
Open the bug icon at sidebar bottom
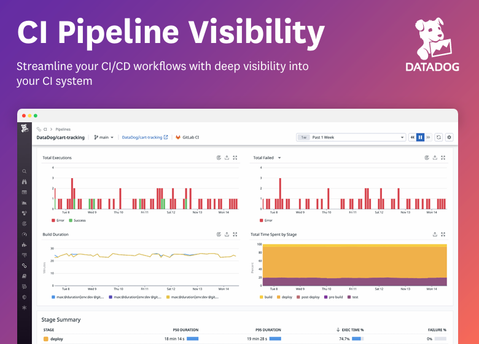pos(24,308)
